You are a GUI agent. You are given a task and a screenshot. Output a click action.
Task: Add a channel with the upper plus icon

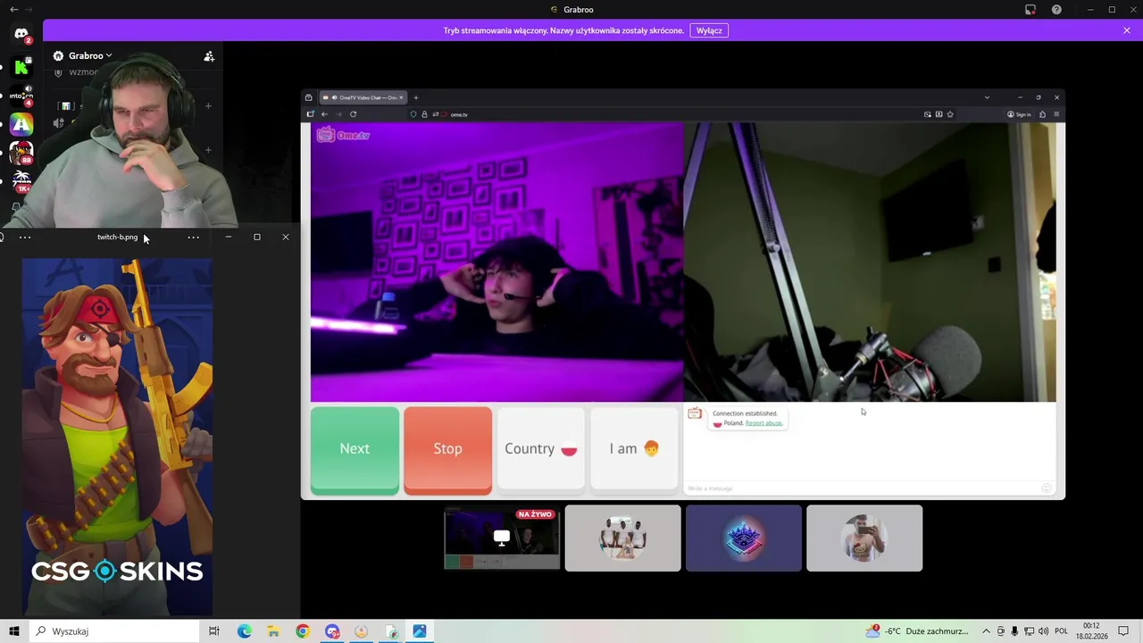pos(208,106)
